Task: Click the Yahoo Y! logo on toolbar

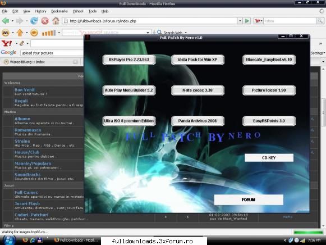Action: pyautogui.click(x=7, y=43)
